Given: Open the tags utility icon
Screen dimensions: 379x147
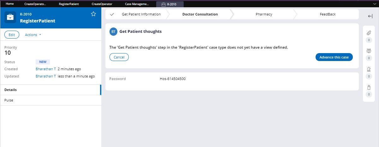Looking at the screenshot, I should (x=369, y=88).
